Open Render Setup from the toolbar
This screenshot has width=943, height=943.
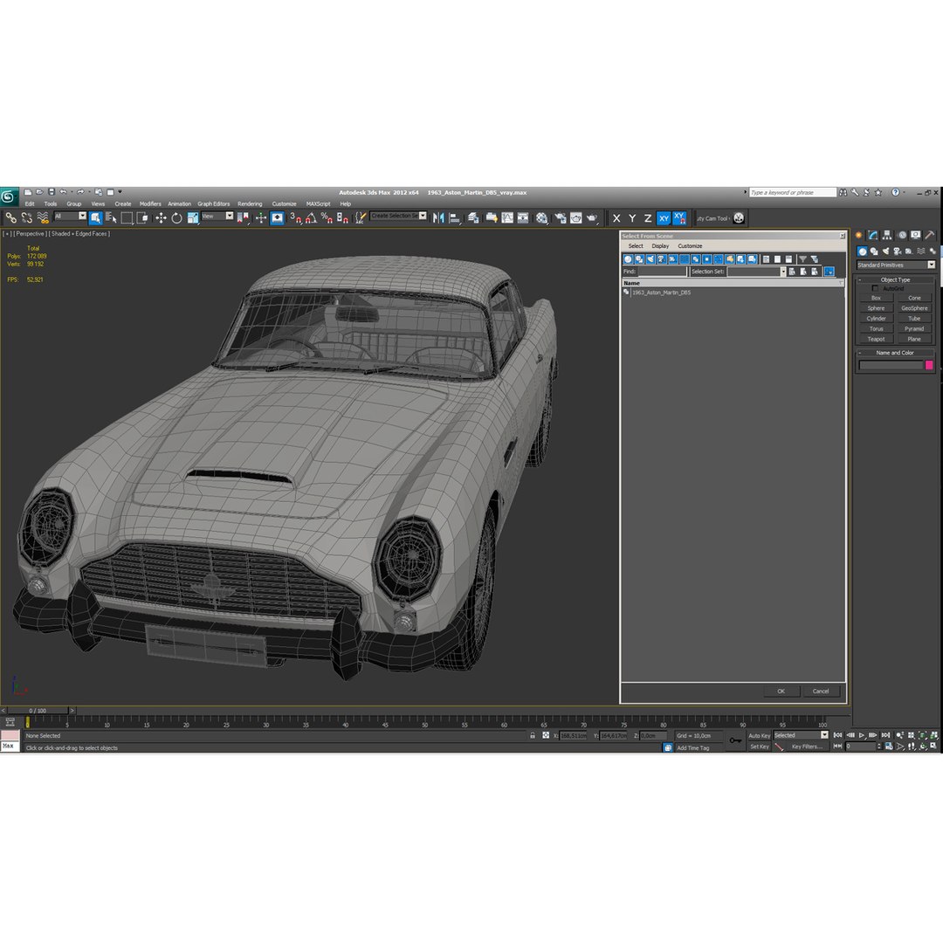pyautogui.click(x=560, y=218)
